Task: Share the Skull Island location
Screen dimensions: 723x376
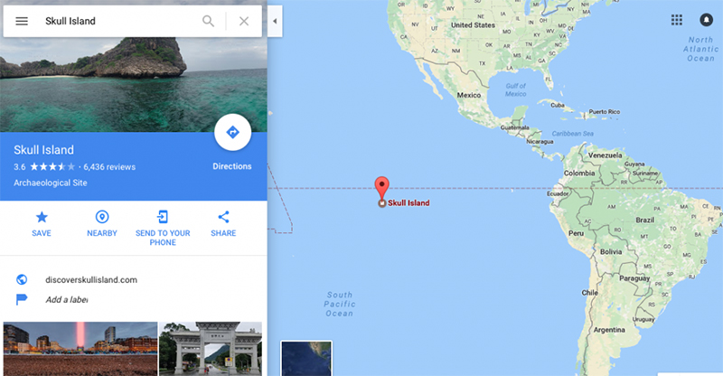Action: click(223, 224)
